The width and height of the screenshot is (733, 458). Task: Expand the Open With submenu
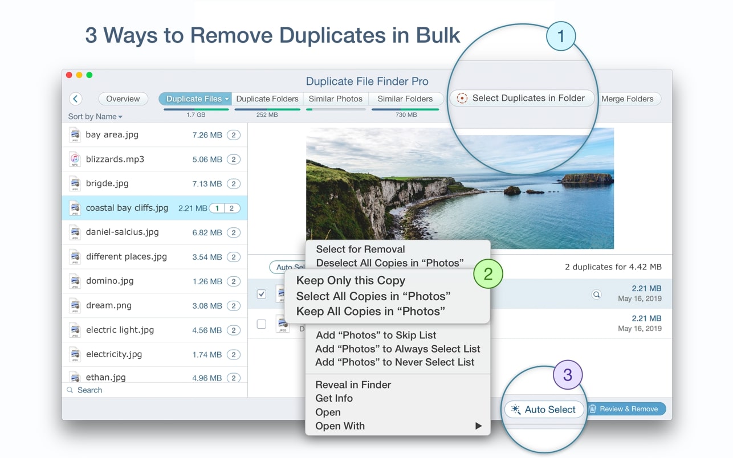click(x=478, y=426)
